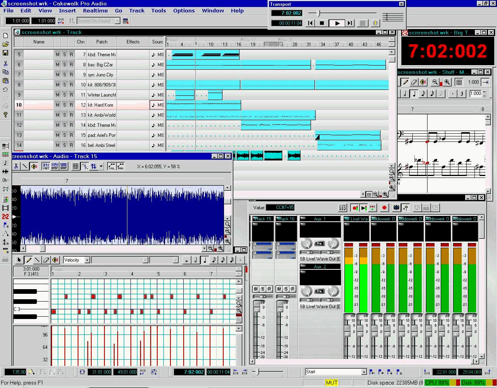Screen dimensions: 497x388
Task: Rewind to start in the Transport window
Action: 309,23
